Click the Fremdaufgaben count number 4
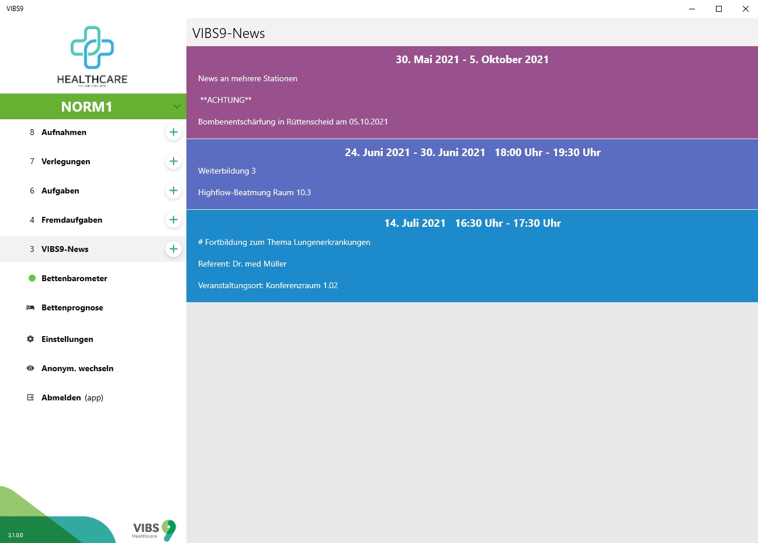The height and width of the screenshot is (543, 758). 32,220
